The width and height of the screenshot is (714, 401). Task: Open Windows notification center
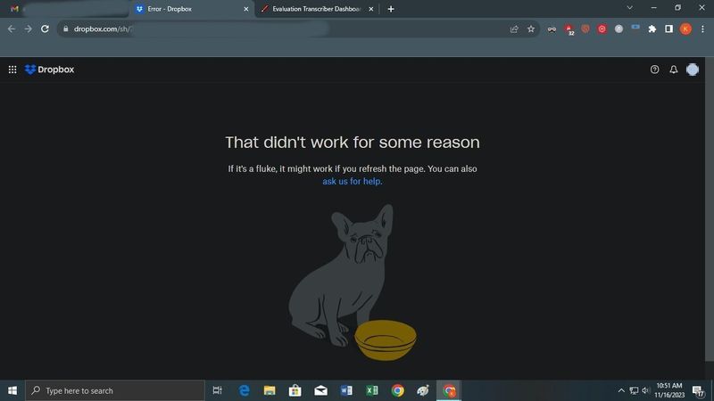(698, 390)
